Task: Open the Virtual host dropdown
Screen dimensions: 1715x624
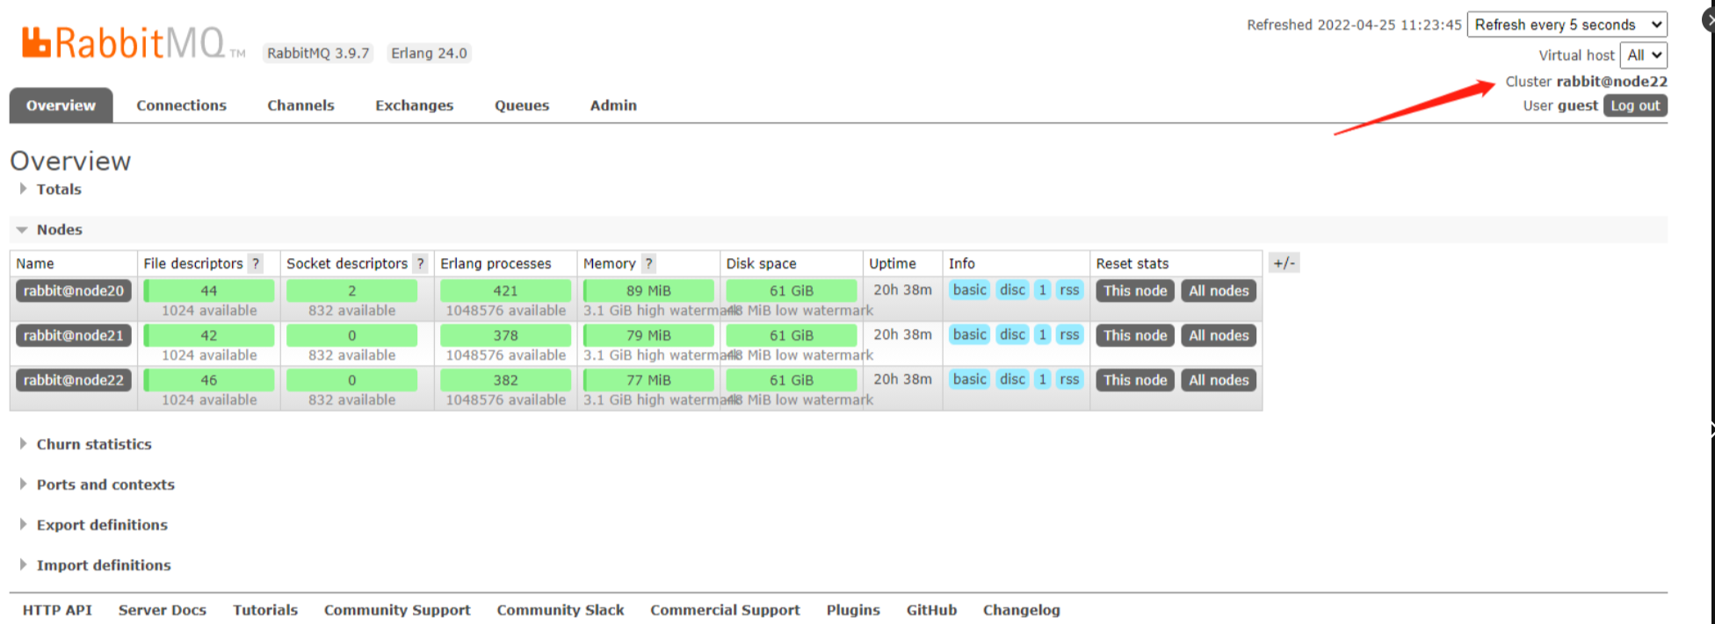Action: coord(1643,54)
